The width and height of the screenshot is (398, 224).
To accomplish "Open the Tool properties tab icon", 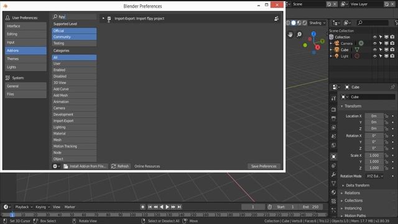I will tap(334, 98).
